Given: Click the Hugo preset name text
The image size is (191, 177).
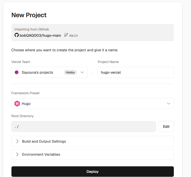Looking at the screenshot, I should tap(26, 104).
